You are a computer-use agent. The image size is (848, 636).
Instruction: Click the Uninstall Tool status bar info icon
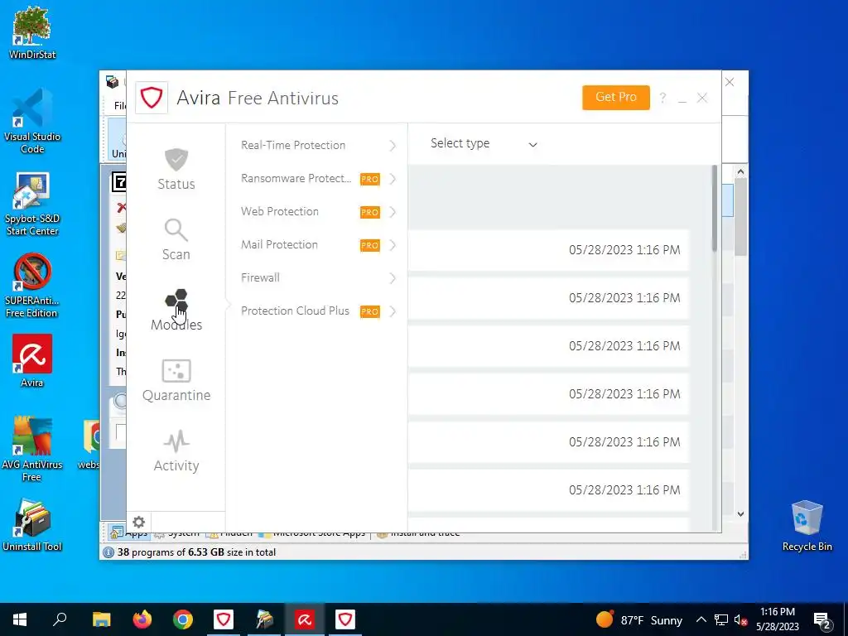pos(108,552)
